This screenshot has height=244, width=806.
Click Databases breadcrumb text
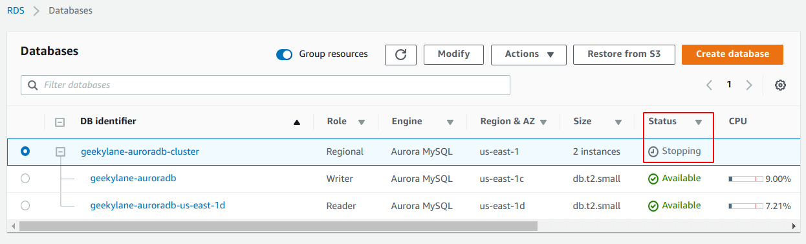(x=71, y=10)
